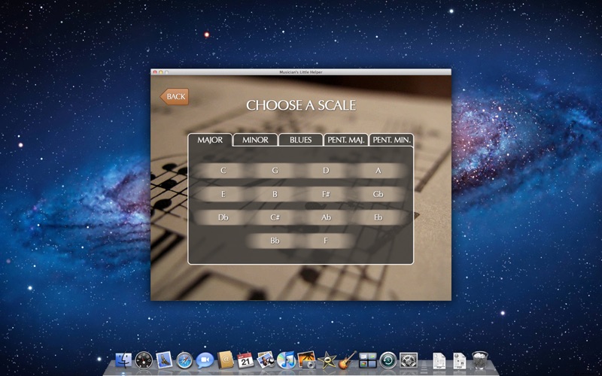602x376 pixels.
Task: Choose the C major scale
Action: (223, 171)
